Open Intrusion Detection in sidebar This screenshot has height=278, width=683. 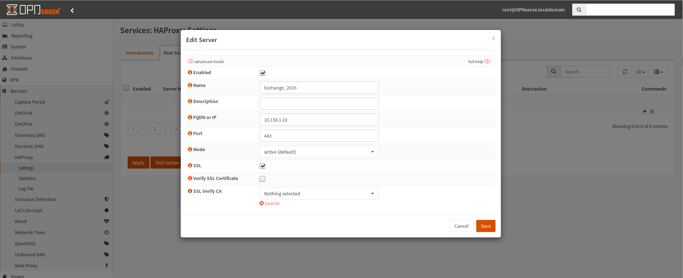click(36, 199)
